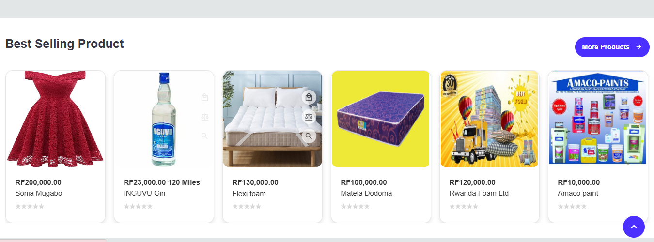
Task: Click the red dress product image
Action: point(55,119)
